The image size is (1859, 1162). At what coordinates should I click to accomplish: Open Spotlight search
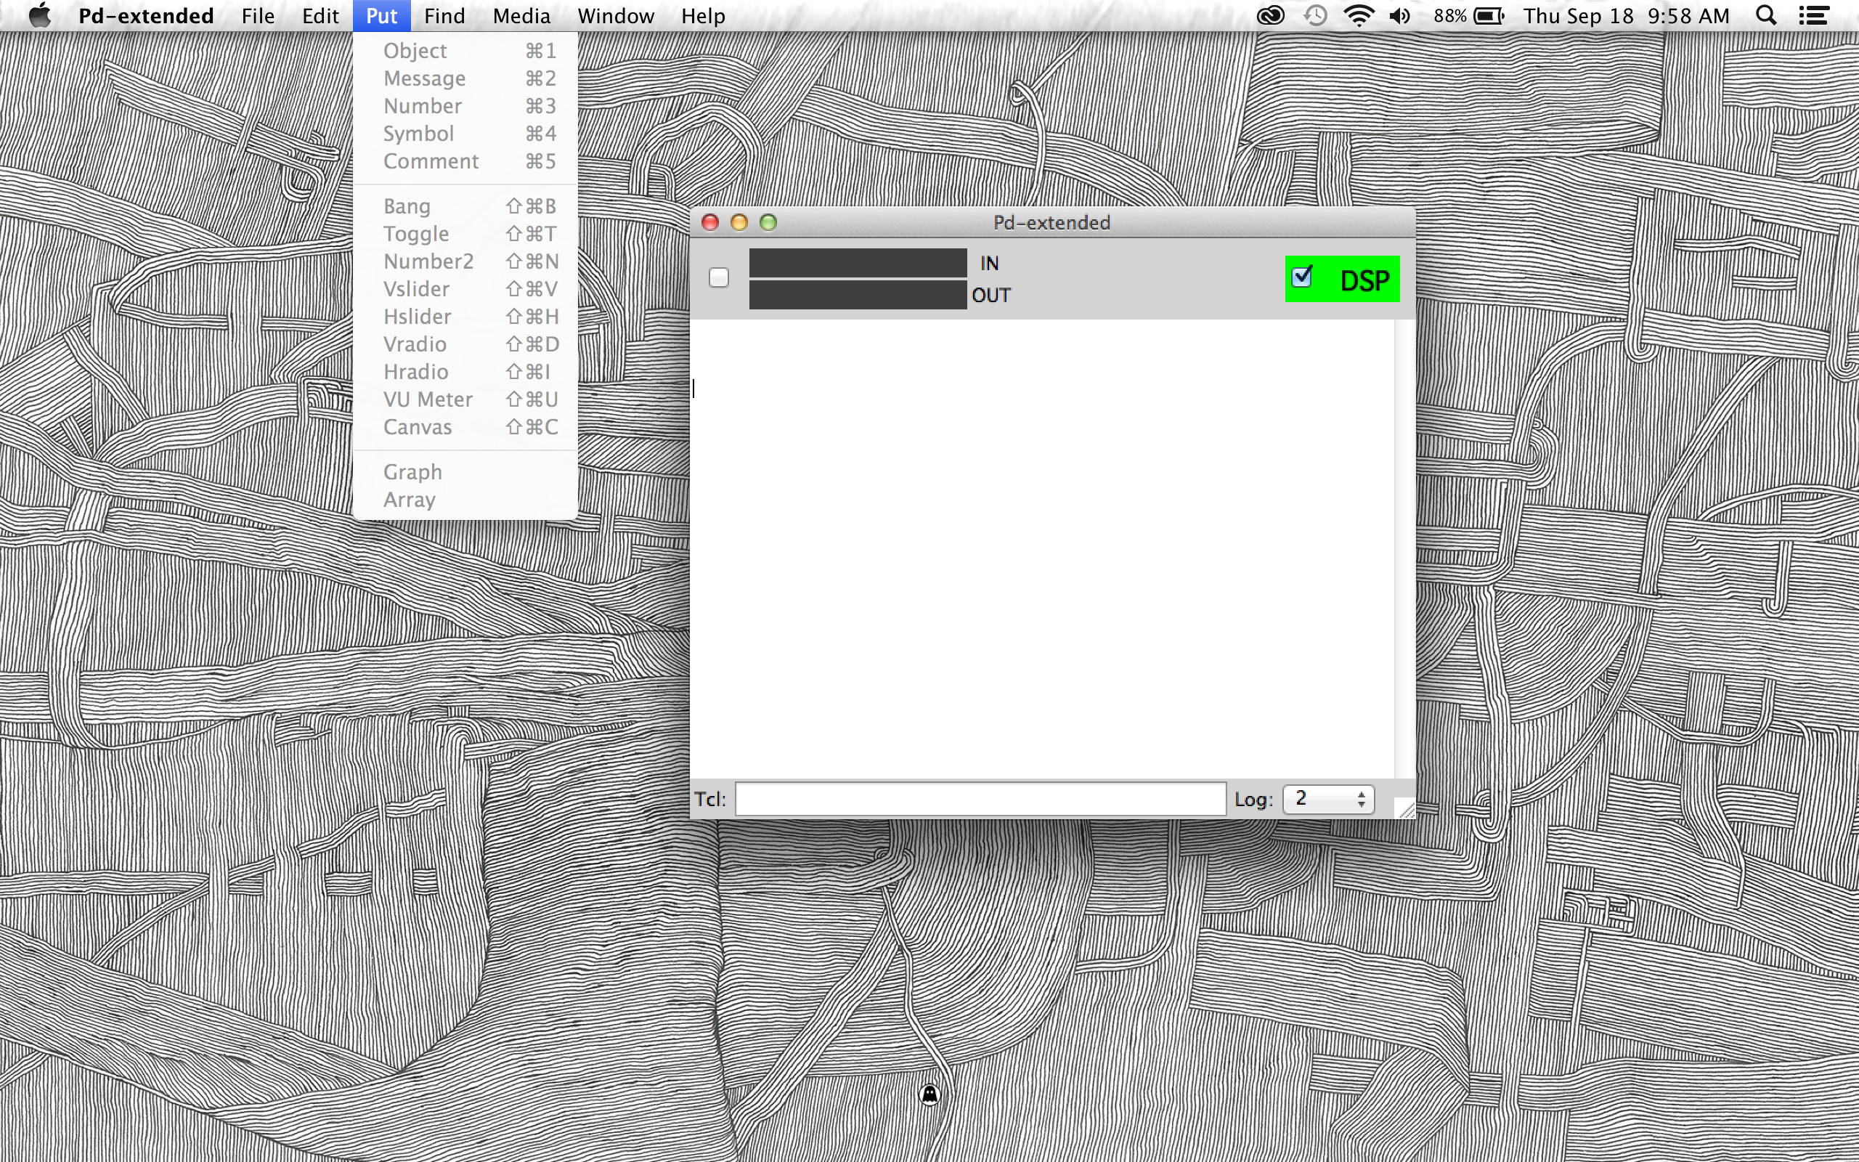pyautogui.click(x=1765, y=15)
